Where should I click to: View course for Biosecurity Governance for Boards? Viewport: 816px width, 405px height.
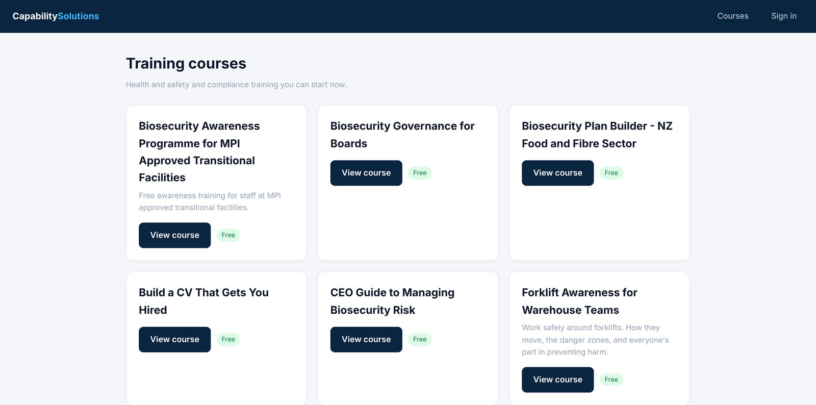click(x=366, y=173)
